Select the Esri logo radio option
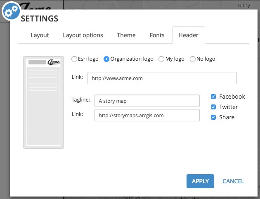The height and width of the screenshot is (199, 260). point(74,59)
